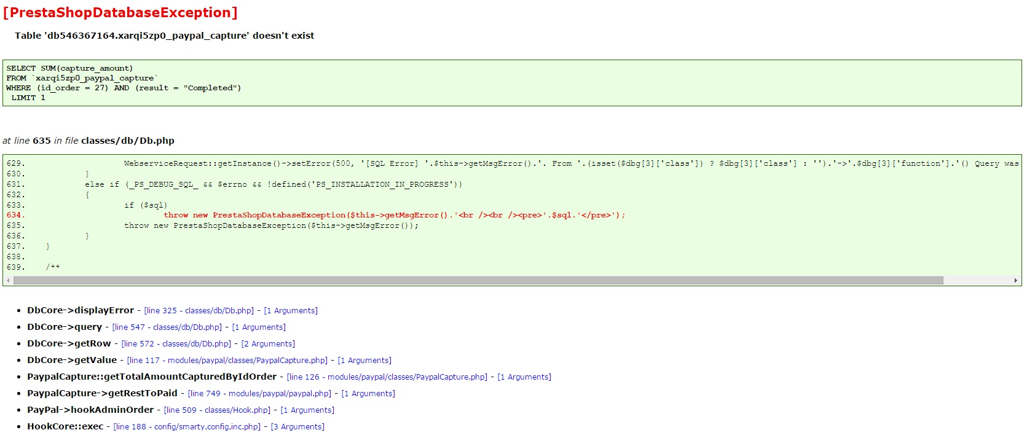Image resolution: width=1027 pixels, height=446 pixels.
Task: Click 'at line 635 in file classes/db/Db.php'
Action: 89,141
